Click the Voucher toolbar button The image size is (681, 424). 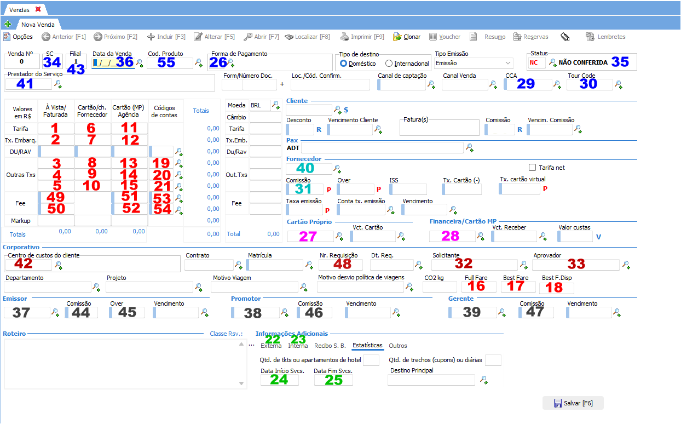[x=445, y=37]
